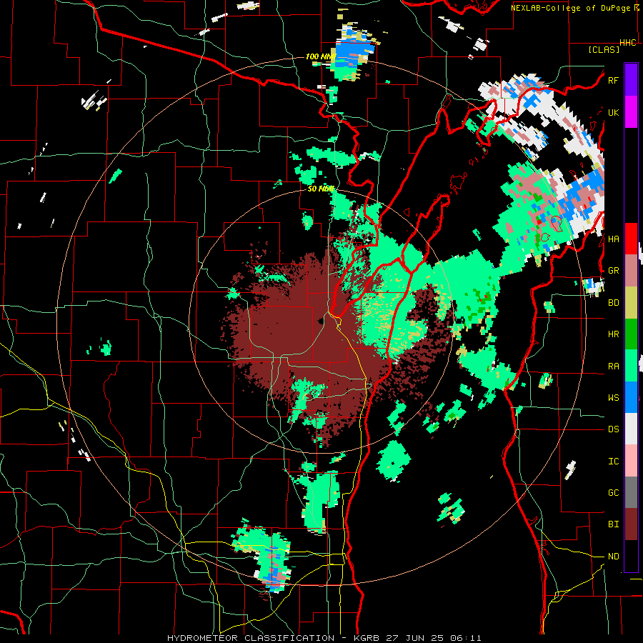The height and width of the screenshot is (643, 643).
Task: Click the HHC product code text
Action: pyautogui.click(x=627, y=43)
